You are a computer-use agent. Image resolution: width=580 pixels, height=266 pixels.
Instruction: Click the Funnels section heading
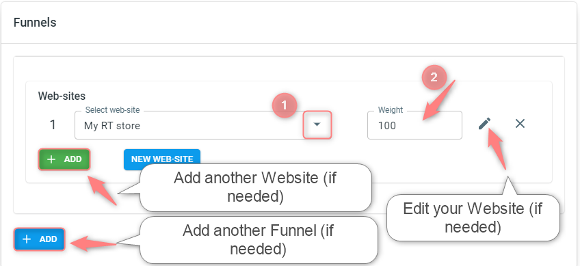click(35, 23)
